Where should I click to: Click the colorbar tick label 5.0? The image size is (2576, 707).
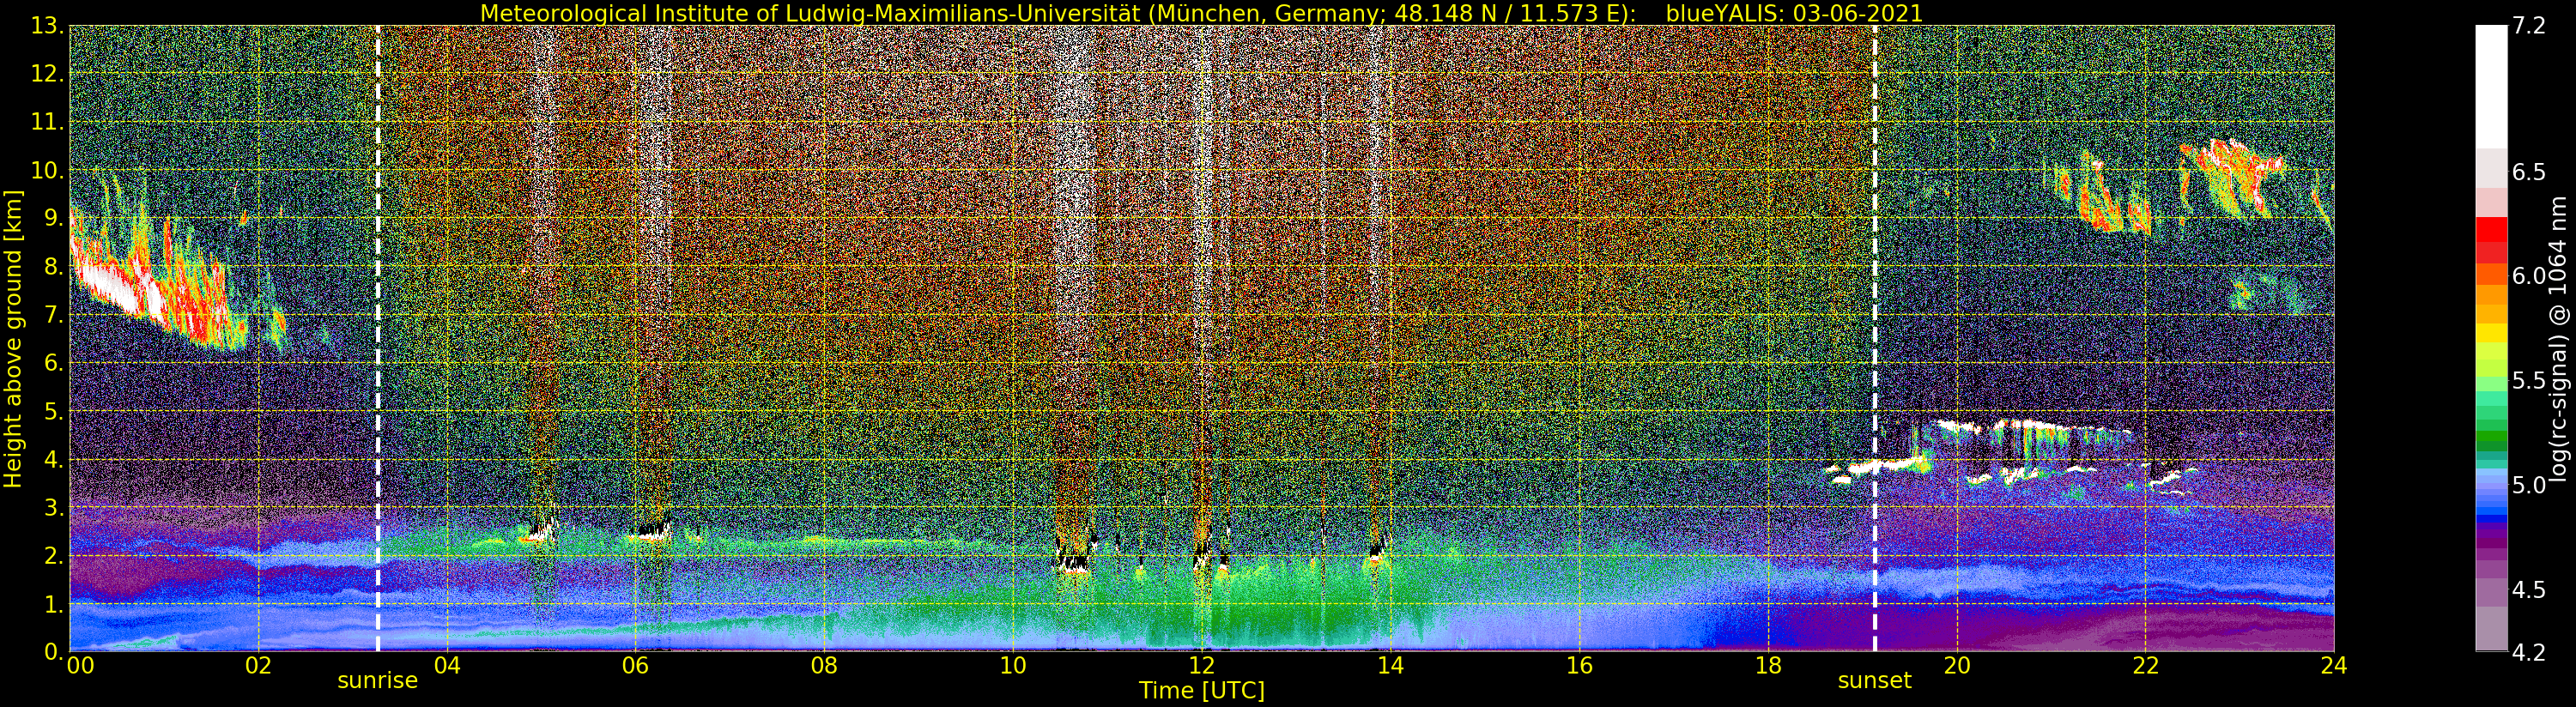[2529, 485]
